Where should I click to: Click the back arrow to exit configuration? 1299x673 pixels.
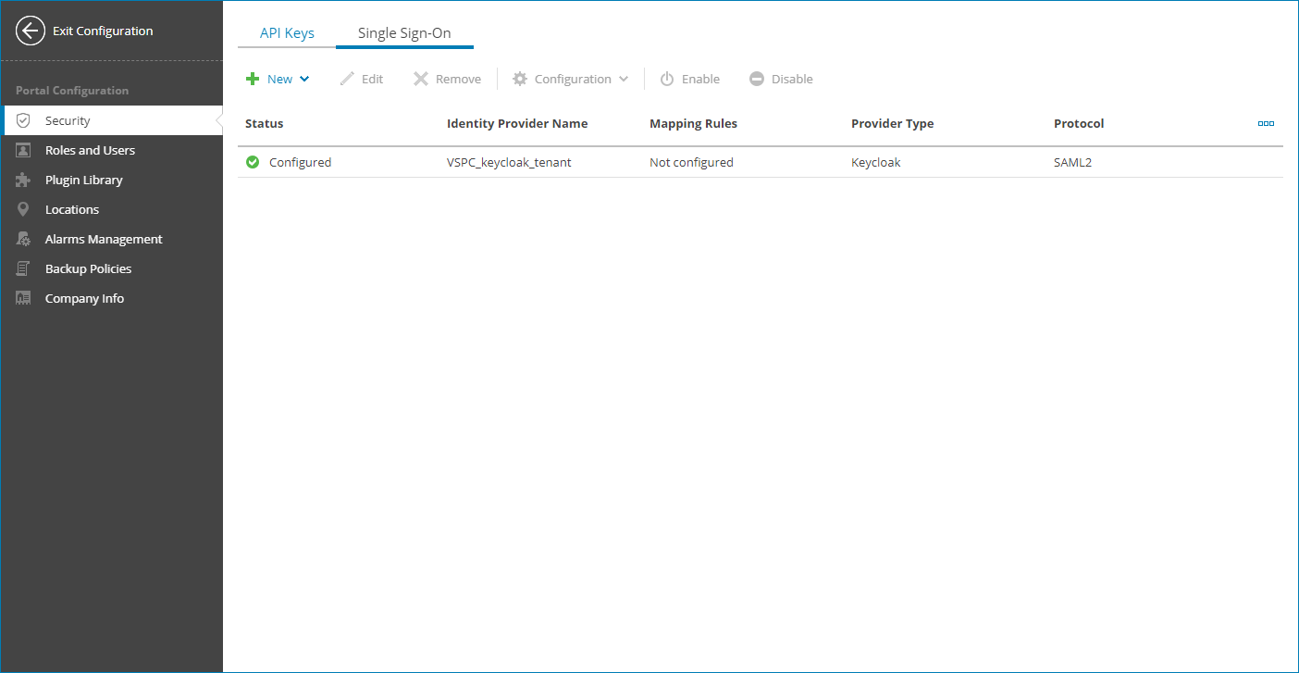[30, 30]
